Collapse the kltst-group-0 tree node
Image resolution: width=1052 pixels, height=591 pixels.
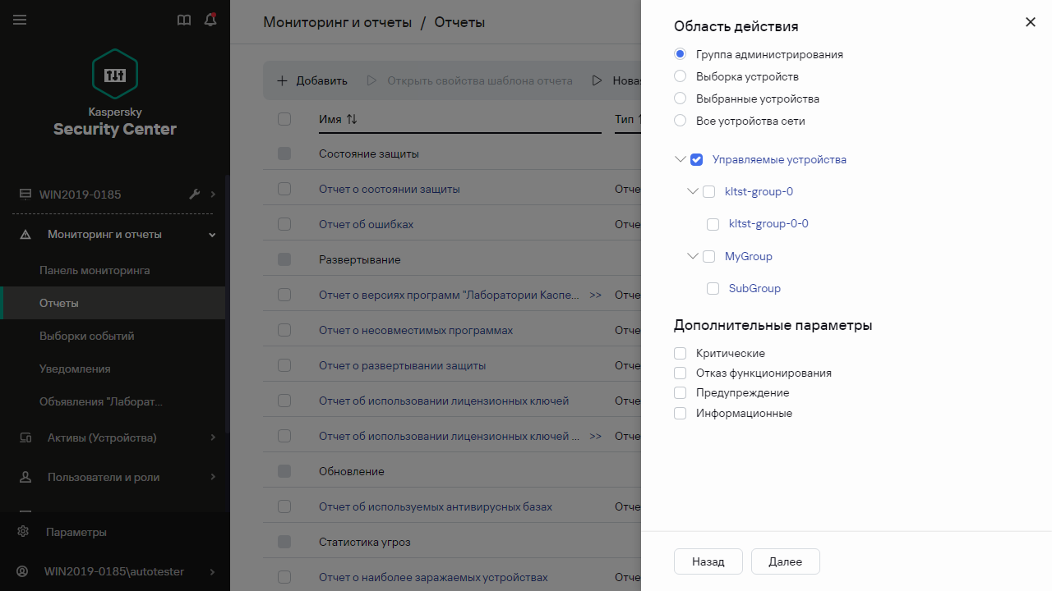pyautogui.click(x=692, y=191)
